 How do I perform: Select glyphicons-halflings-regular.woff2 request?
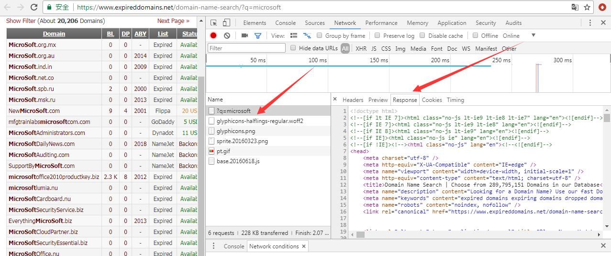[268, 121]
